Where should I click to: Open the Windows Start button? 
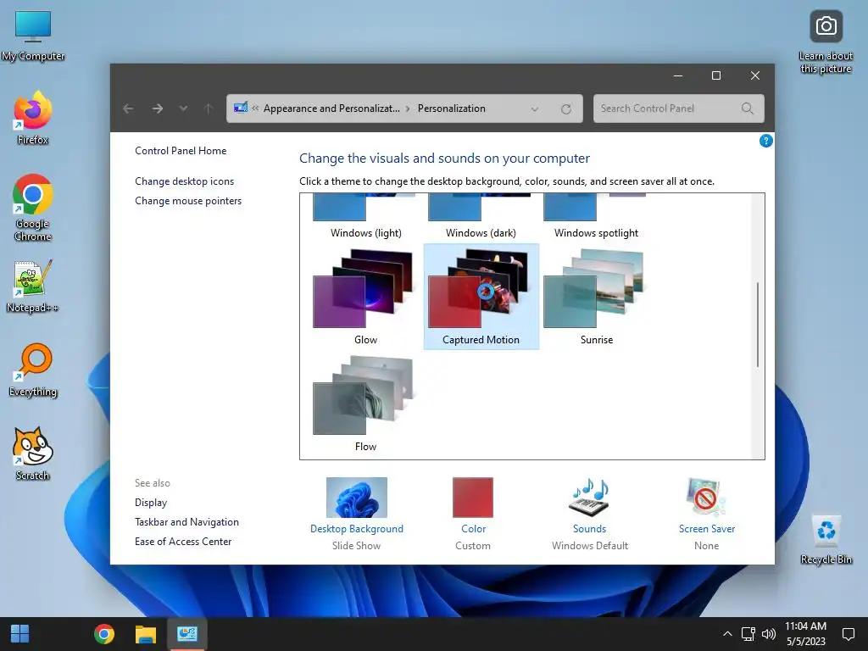[x=20, y=634]
